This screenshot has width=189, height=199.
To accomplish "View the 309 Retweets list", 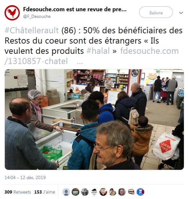I will [18, 192].
